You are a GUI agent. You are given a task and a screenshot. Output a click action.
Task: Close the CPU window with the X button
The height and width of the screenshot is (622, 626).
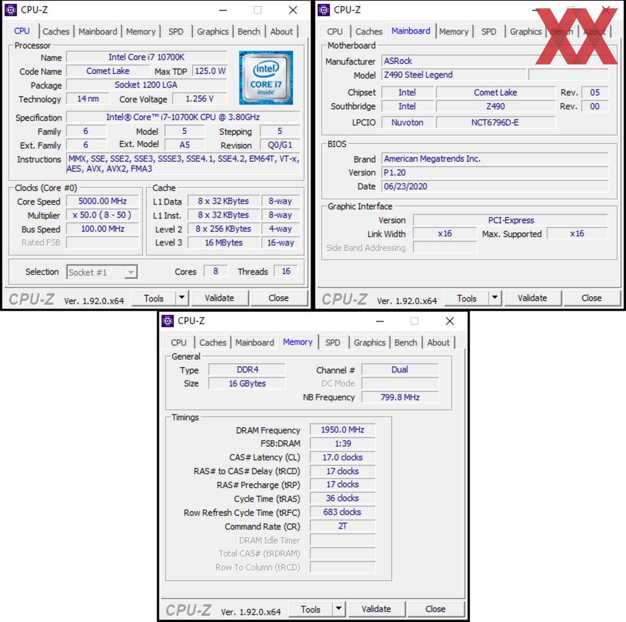click(293, 10)
